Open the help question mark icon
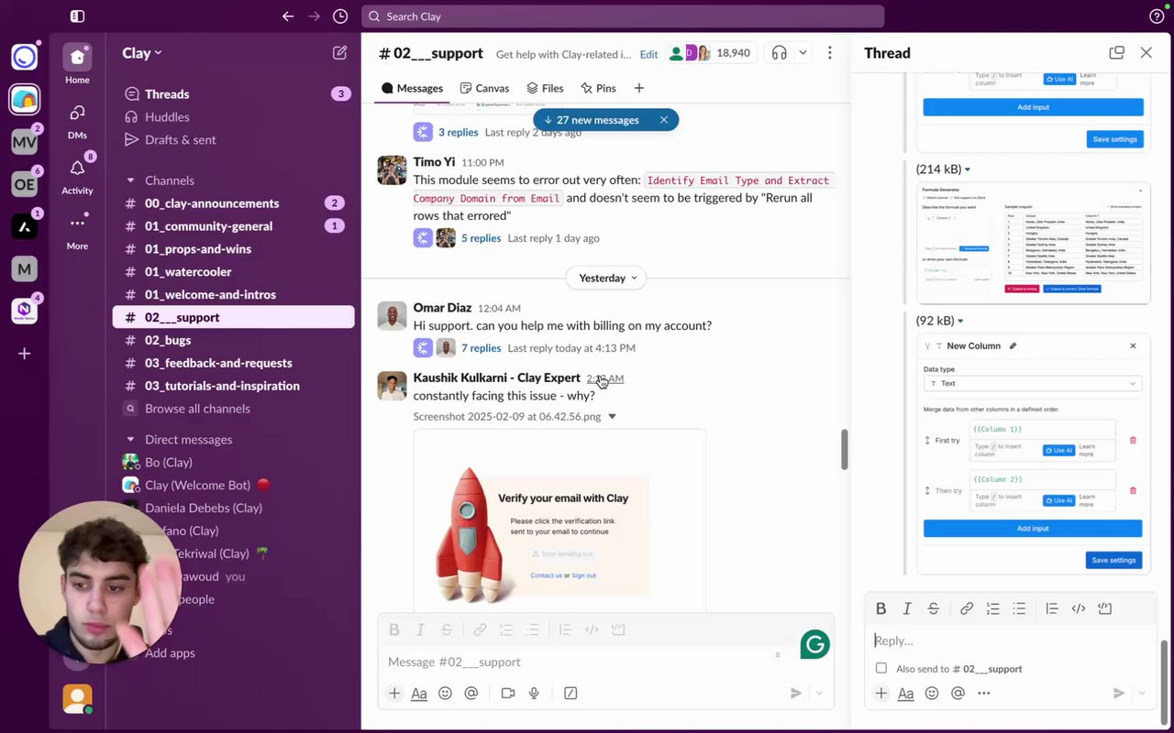This screenshot has width=1174, height=733. pos(1157,16)
